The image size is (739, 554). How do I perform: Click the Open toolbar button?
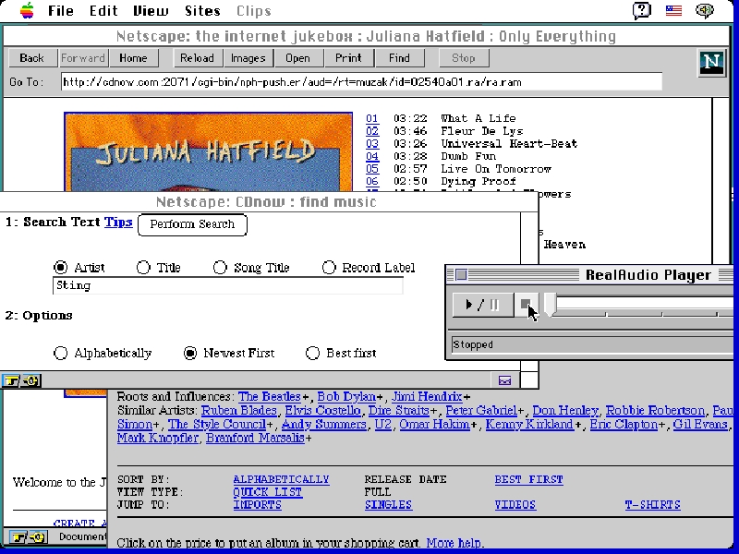point(297,58)
